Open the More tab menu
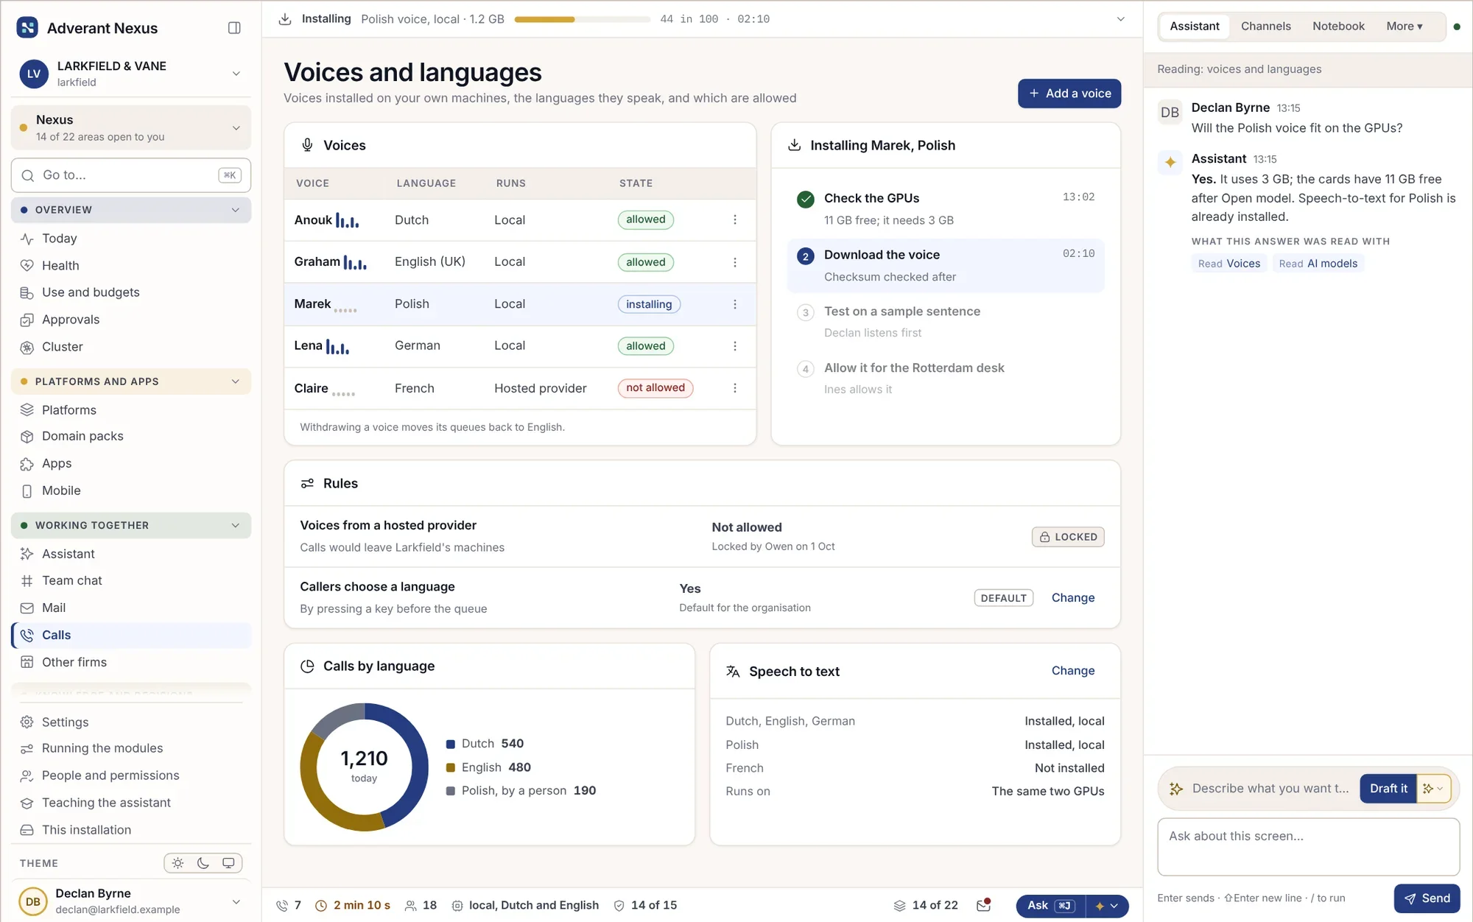Screen dimensions: 1473x922 tap(1404, 27)
